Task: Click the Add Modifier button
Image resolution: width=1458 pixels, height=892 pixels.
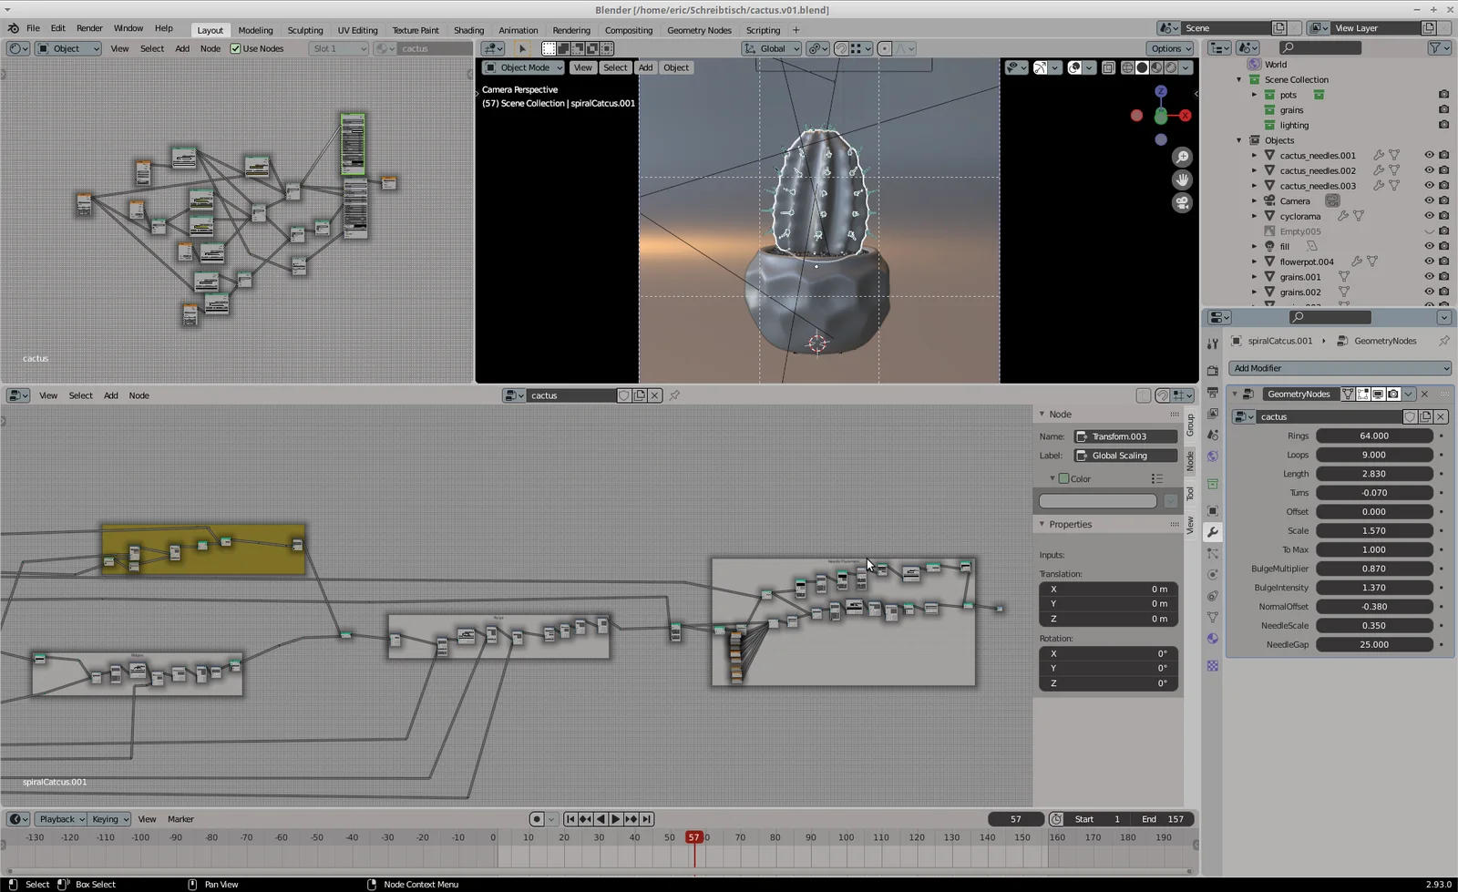Action: pos(1339,368)
